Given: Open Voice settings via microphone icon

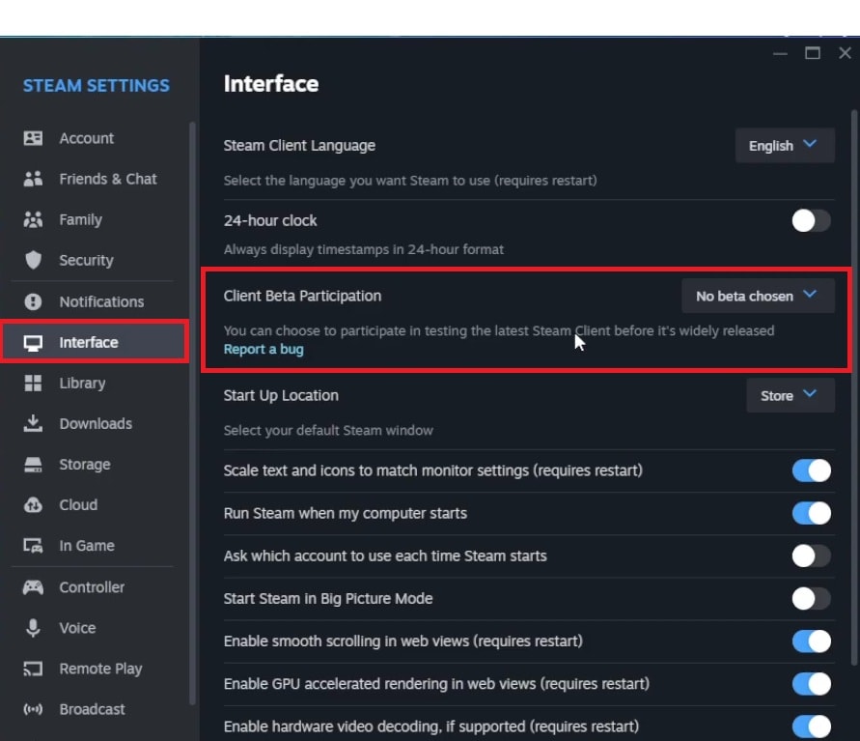Looking at the screenshot, I should pos(34,627).
